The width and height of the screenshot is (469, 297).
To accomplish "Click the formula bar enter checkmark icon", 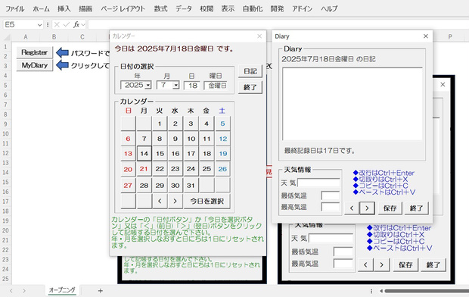I will [67, 24].
